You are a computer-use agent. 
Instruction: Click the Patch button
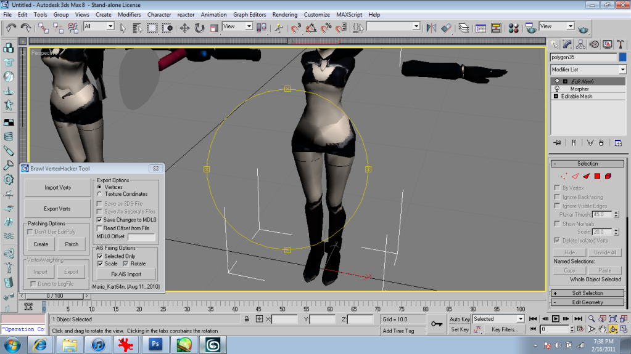coord(72,244)
